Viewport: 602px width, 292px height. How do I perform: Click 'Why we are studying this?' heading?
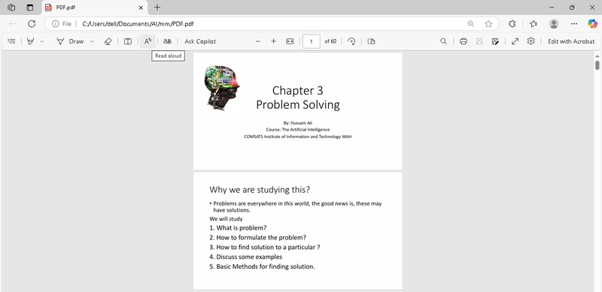[x=260, y=190]
